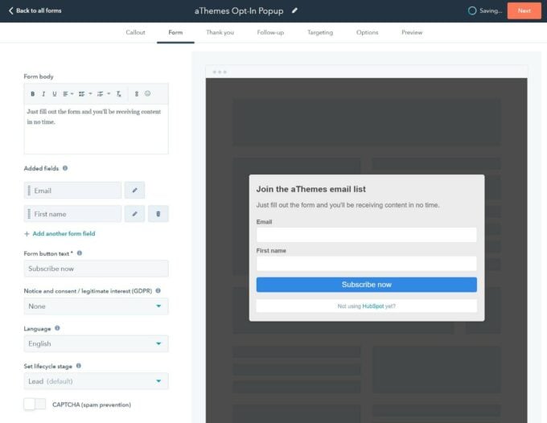Open the HubSpot link in preview

[x=373, y=306]
